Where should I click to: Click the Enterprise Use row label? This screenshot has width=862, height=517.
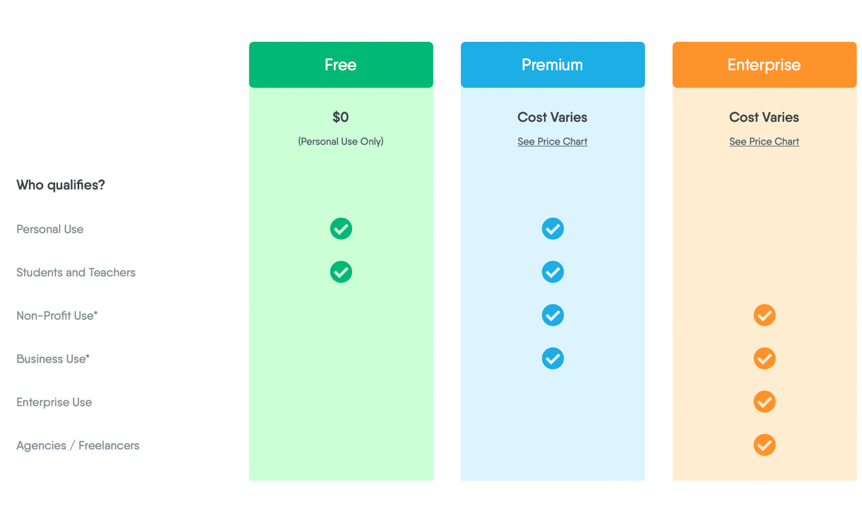(x=54, y=402)
